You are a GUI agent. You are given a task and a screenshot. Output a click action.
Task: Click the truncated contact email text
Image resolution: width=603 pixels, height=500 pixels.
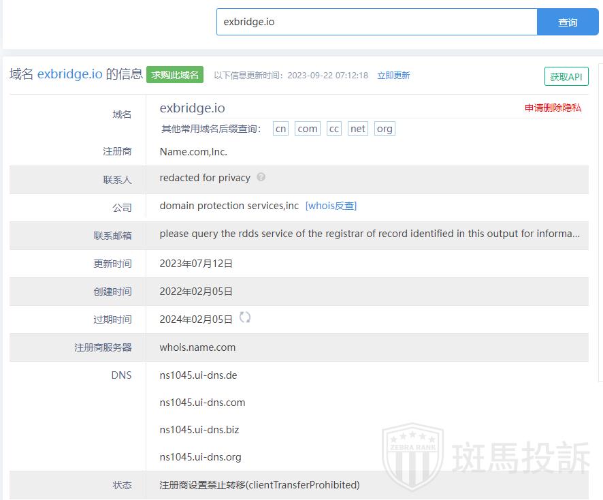[370, 234]
